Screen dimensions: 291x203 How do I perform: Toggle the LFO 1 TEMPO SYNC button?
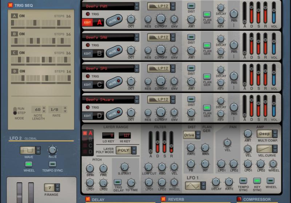[243, 181]
